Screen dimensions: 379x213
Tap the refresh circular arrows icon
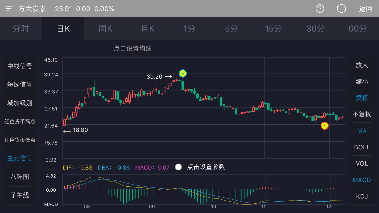click(341, 9)
